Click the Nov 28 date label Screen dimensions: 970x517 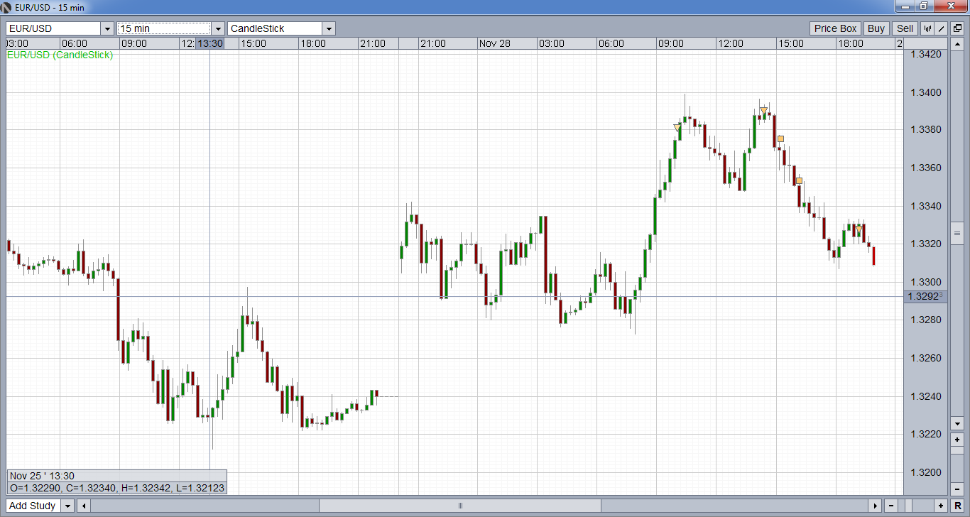point(495,43)
